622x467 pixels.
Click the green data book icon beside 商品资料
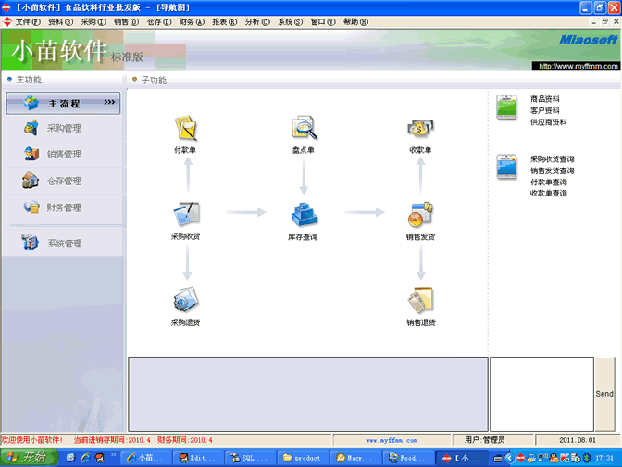coord(506,107)
